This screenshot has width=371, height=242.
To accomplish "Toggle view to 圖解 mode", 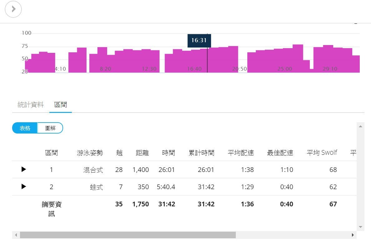I will pyautogui.click(x=50, y=128).
